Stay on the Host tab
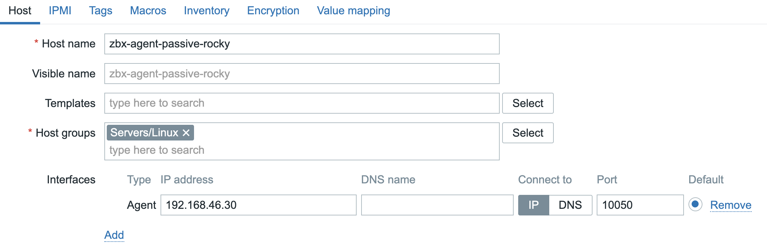Image resolution: width=767 pixels, height=251 pixels. click(x=20, y=10)
